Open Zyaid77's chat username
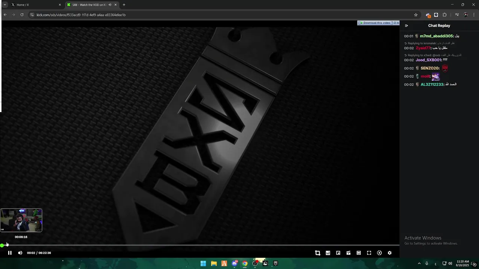 (x=423, y=48)
